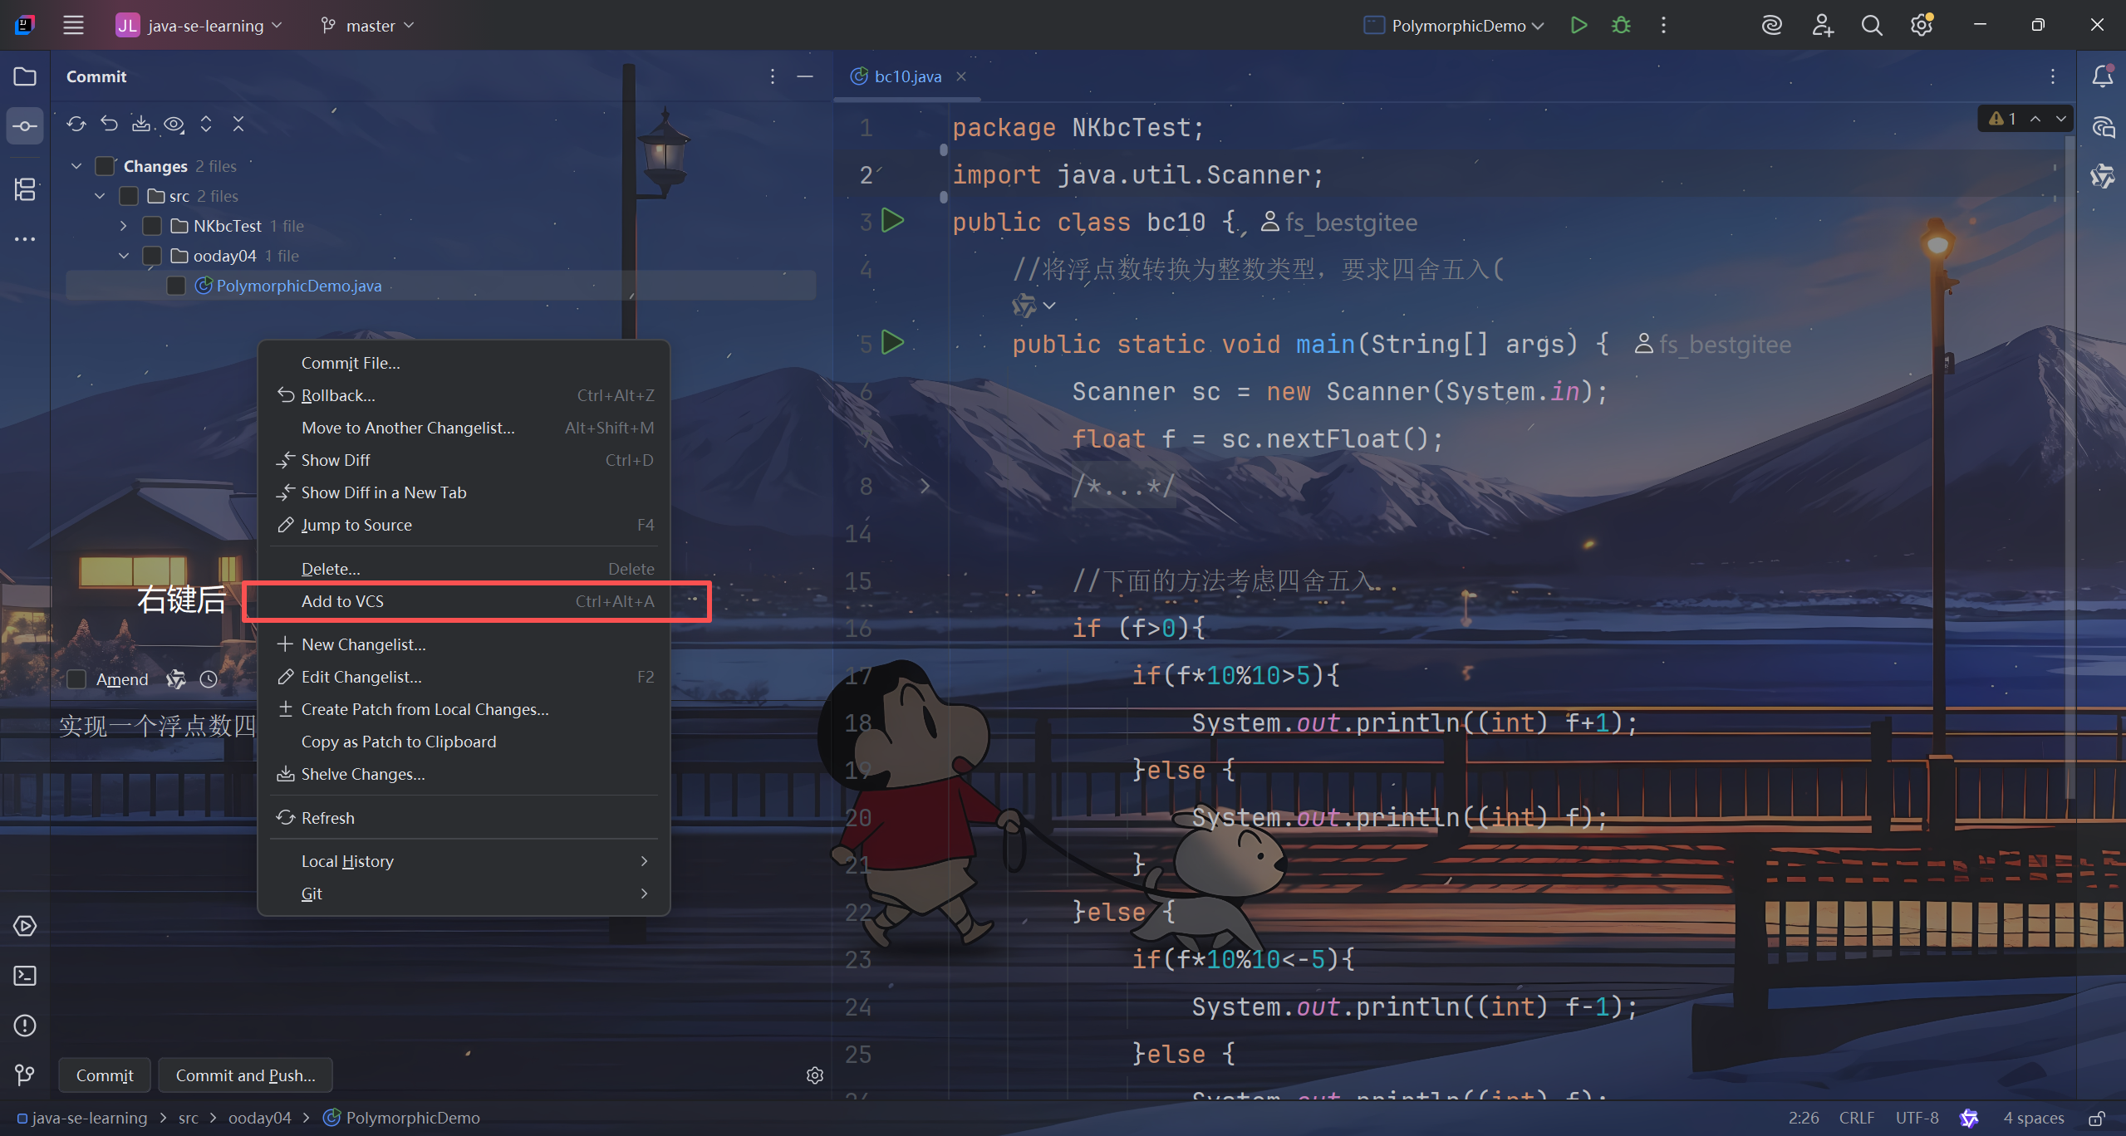This screenshot has width=2126, height=1136.
Task: Enable the Amend checkbox
Action: 76,679
